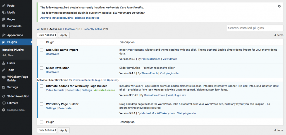Click the green Activate License link
The width and height of the screenshot is (286, 135).
[x=105, y=90]
